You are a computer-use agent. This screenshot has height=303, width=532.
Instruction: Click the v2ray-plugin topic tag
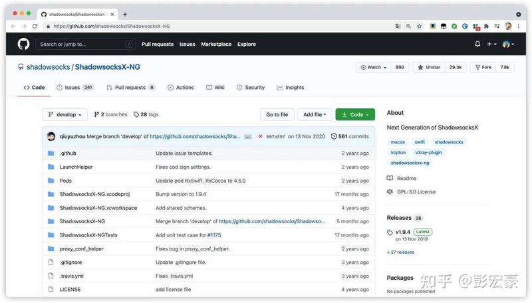click(428, 153)
